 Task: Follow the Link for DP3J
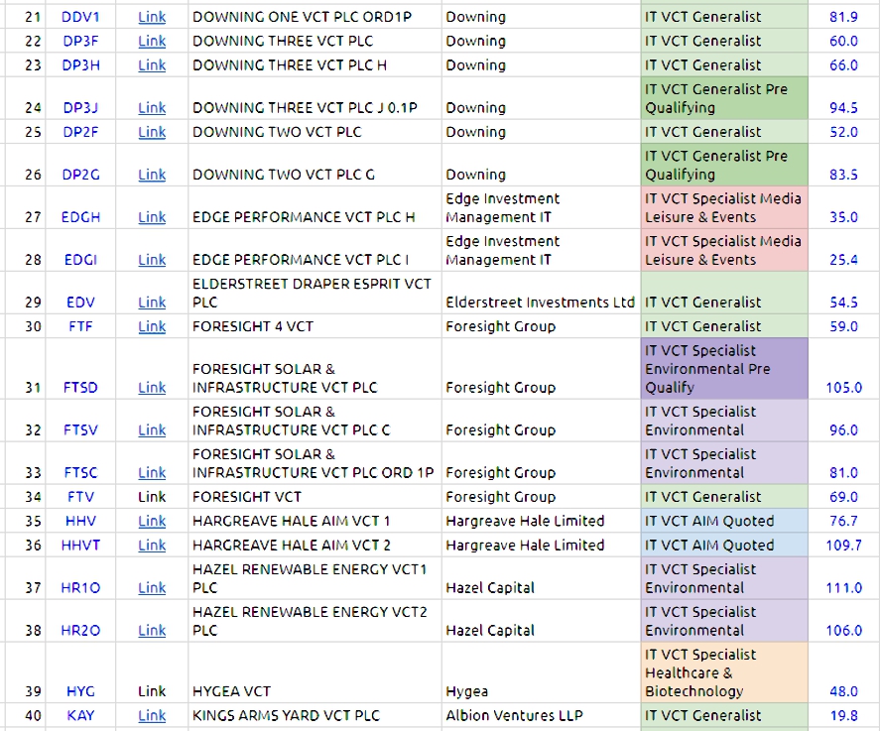(152, 108)
